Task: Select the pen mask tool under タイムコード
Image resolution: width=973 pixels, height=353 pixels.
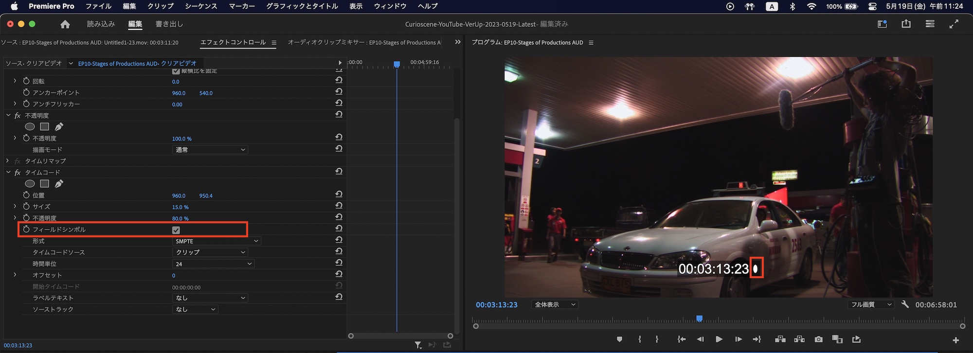Action: pyautogui.click(x=59, y=184)
